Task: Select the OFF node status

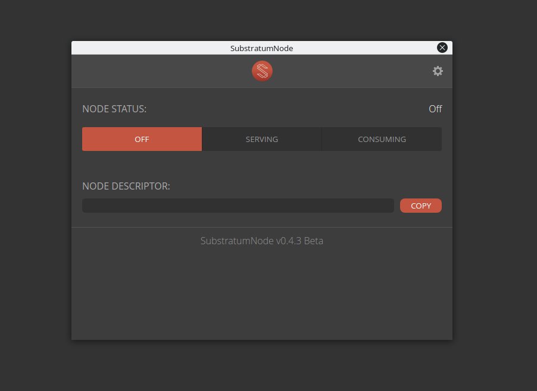Action: [142, 139]
